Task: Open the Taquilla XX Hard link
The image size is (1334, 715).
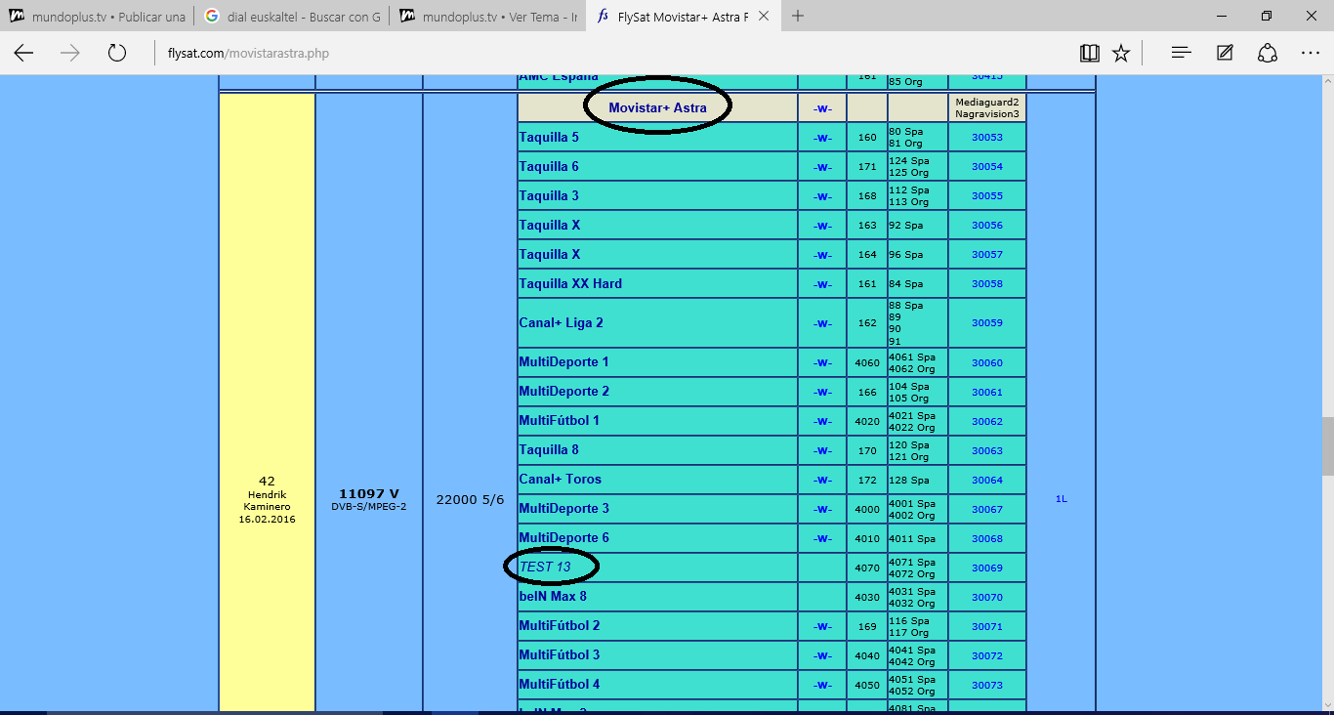Action: pyautogui.click(x=570, y=283)
